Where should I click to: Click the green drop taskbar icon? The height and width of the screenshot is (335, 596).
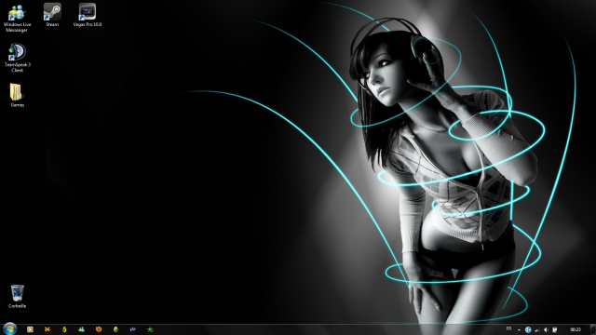point(115,329)
